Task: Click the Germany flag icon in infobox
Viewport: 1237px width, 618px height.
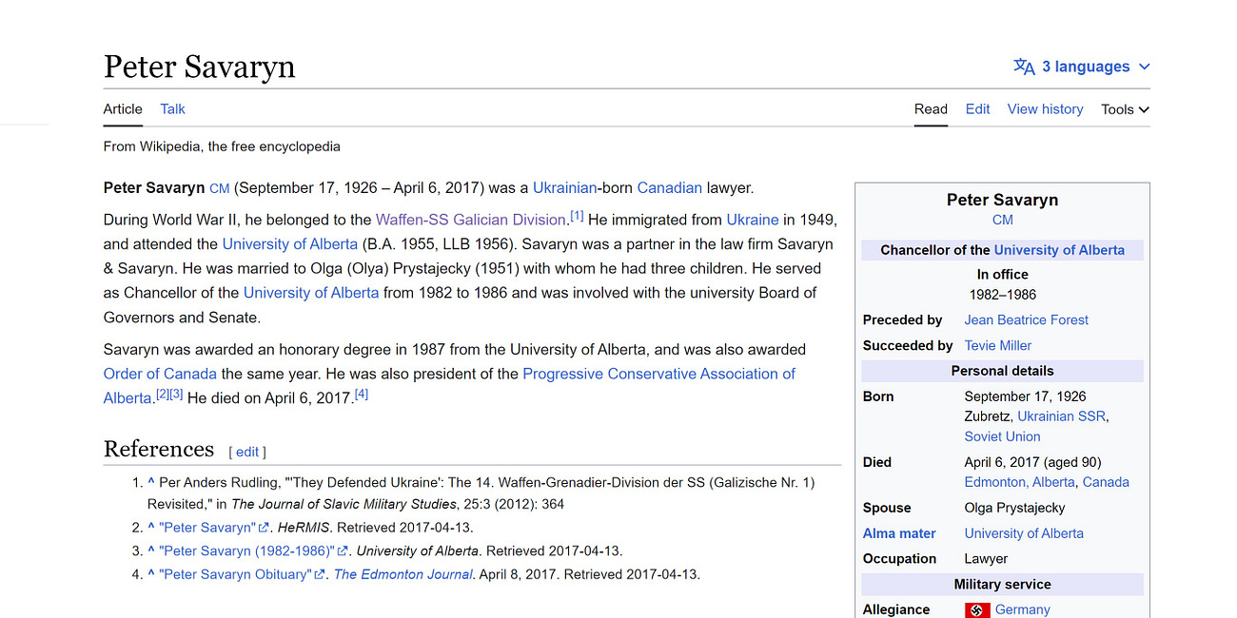Action: [x=977, y=610]
